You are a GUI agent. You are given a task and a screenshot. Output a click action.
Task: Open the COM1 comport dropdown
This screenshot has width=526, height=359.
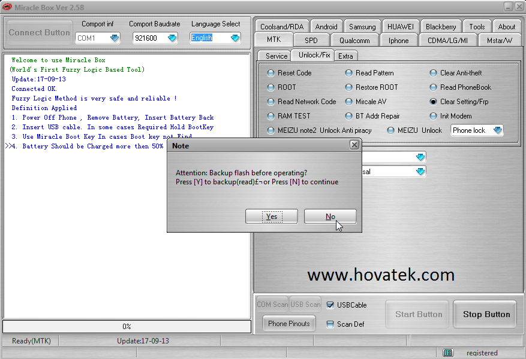(x=115, y=38)
